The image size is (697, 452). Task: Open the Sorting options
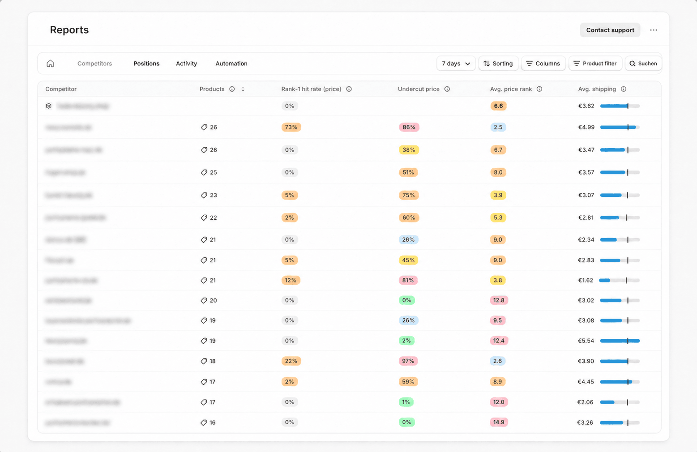[x=498, y=64]
